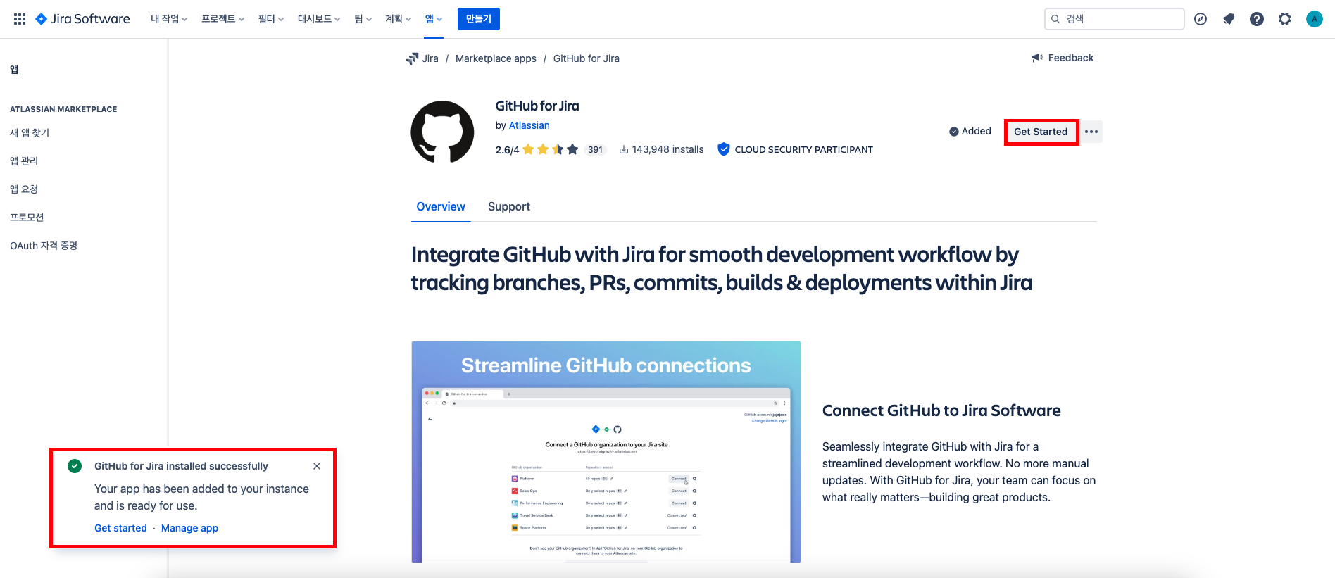Open the settings gear icon
Screen dimensions: 1335x578
[1285, 19]
